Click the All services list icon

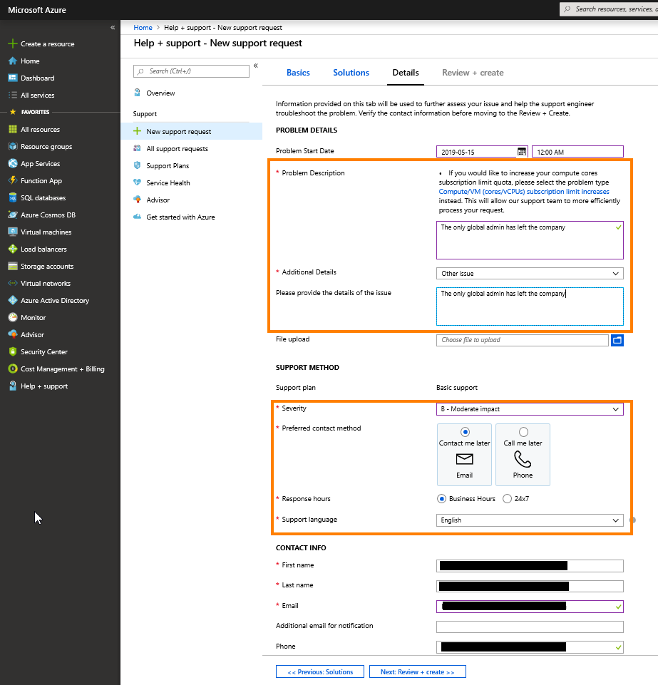pos(13,95)
